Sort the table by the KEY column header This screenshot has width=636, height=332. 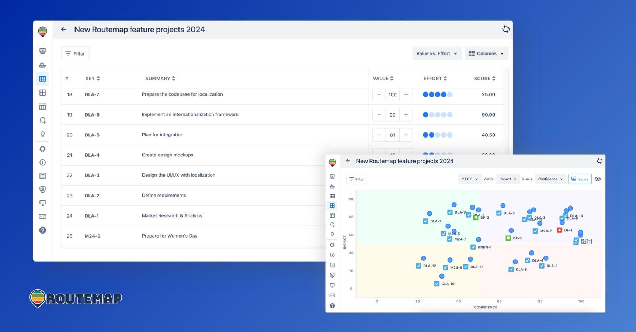92,79
